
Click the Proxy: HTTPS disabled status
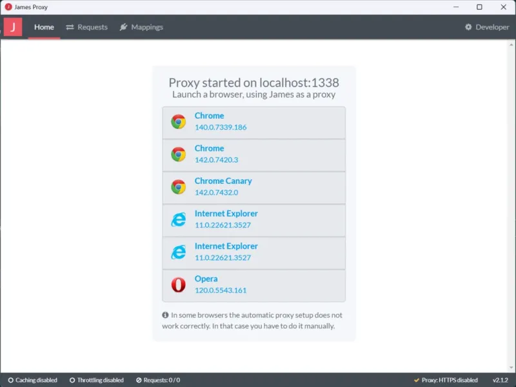446,380
